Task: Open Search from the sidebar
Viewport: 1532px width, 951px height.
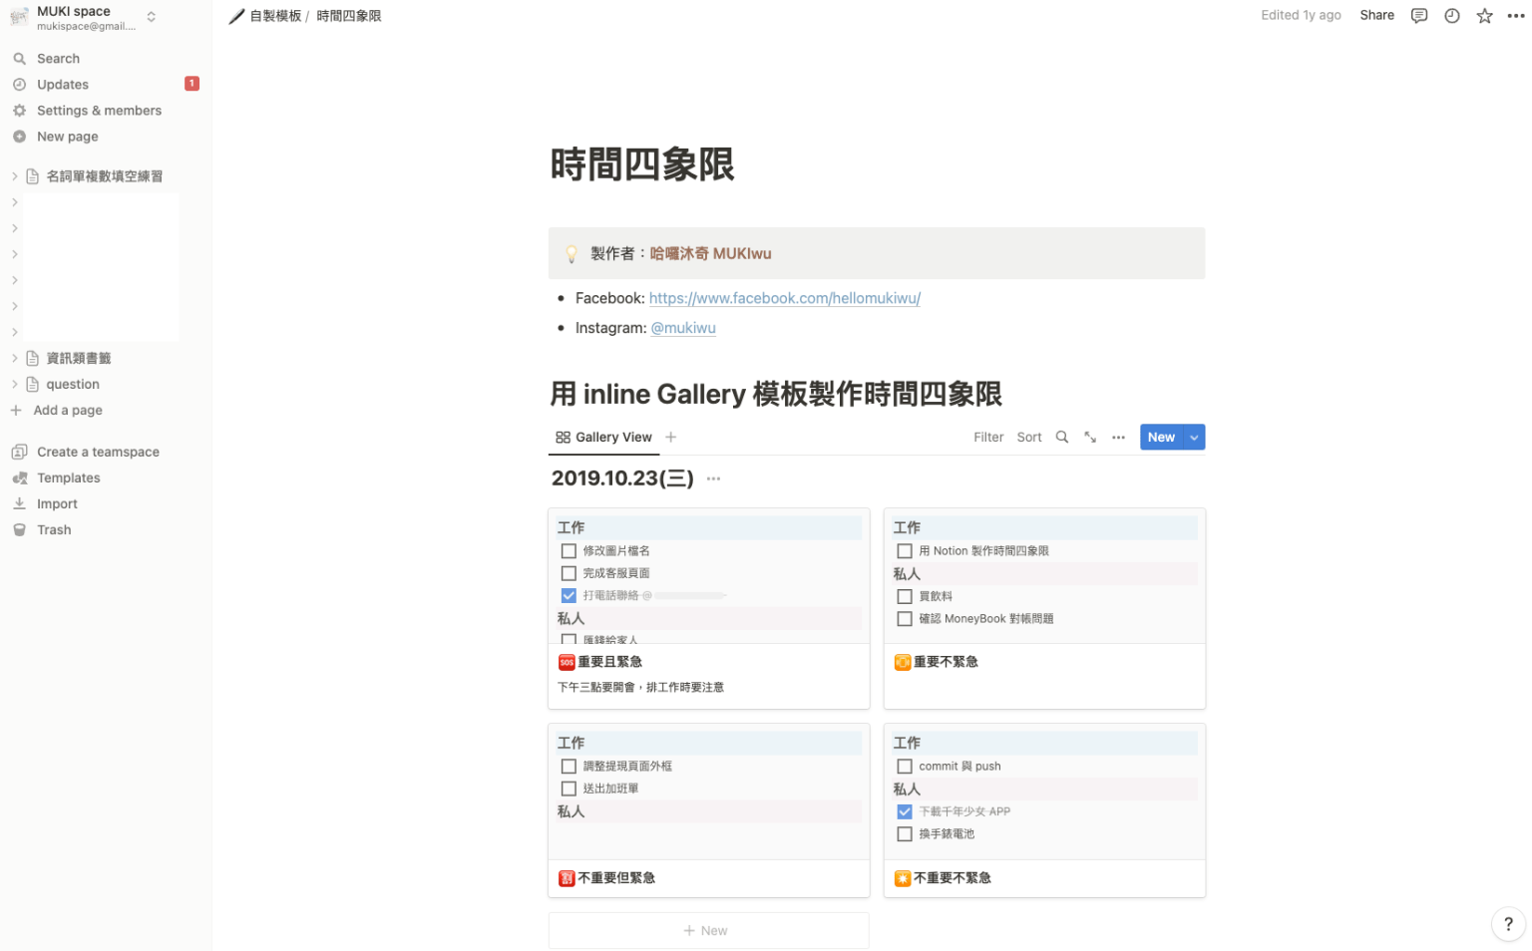Action: coord(57,58)
